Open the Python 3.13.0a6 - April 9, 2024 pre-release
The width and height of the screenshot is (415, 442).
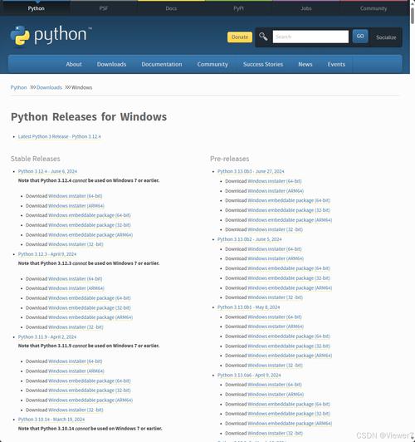point(249,376)
